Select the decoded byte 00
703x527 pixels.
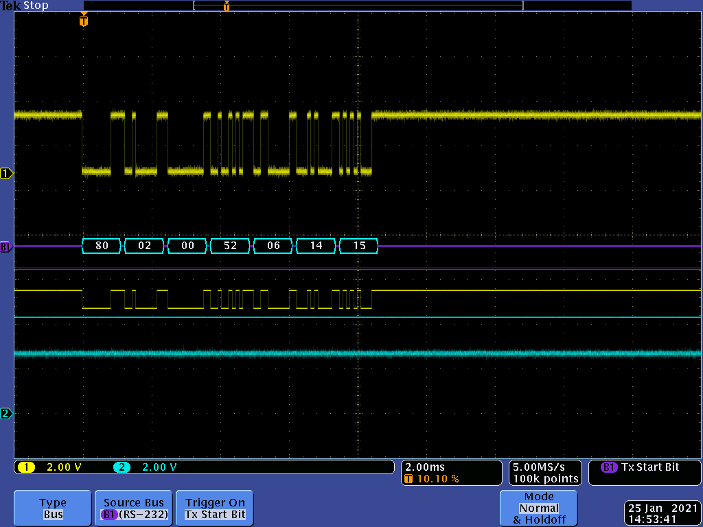[187, 246]
